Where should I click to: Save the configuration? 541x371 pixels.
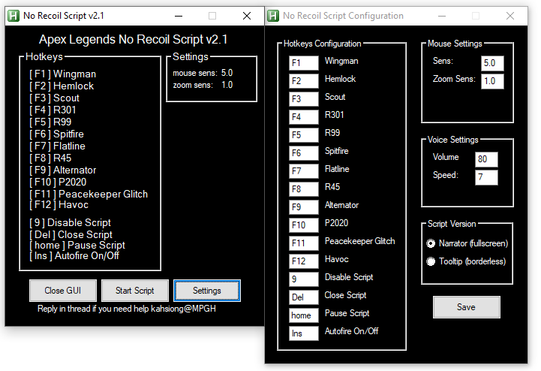pyautogui.click(x=467, y=307)
